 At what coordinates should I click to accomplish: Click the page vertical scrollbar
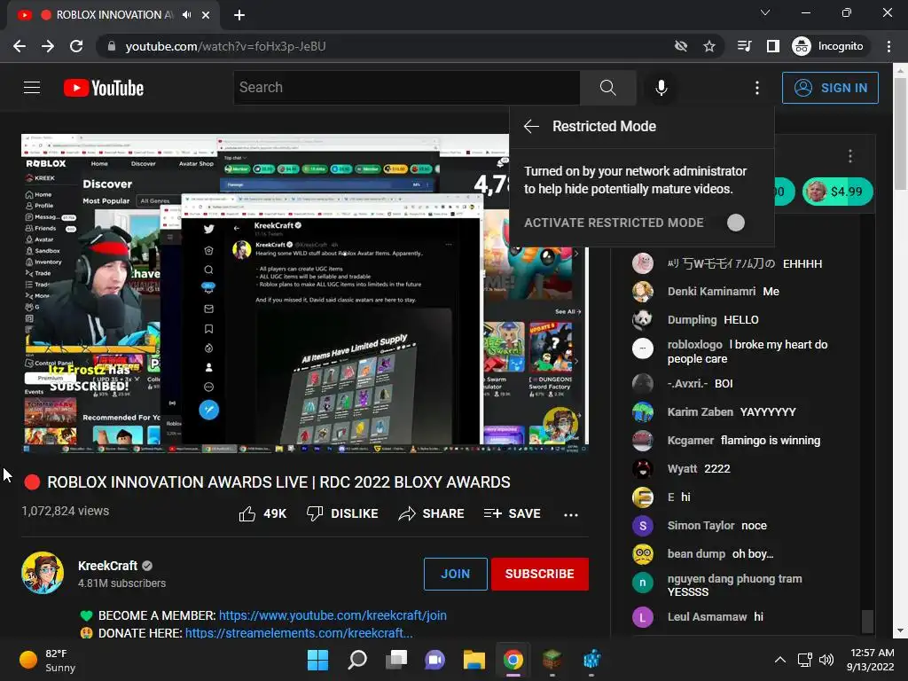point(901,134)
